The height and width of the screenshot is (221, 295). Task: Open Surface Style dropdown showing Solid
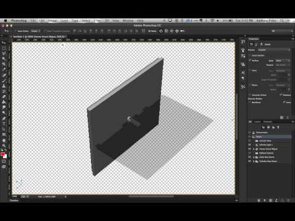click(283, 61)
